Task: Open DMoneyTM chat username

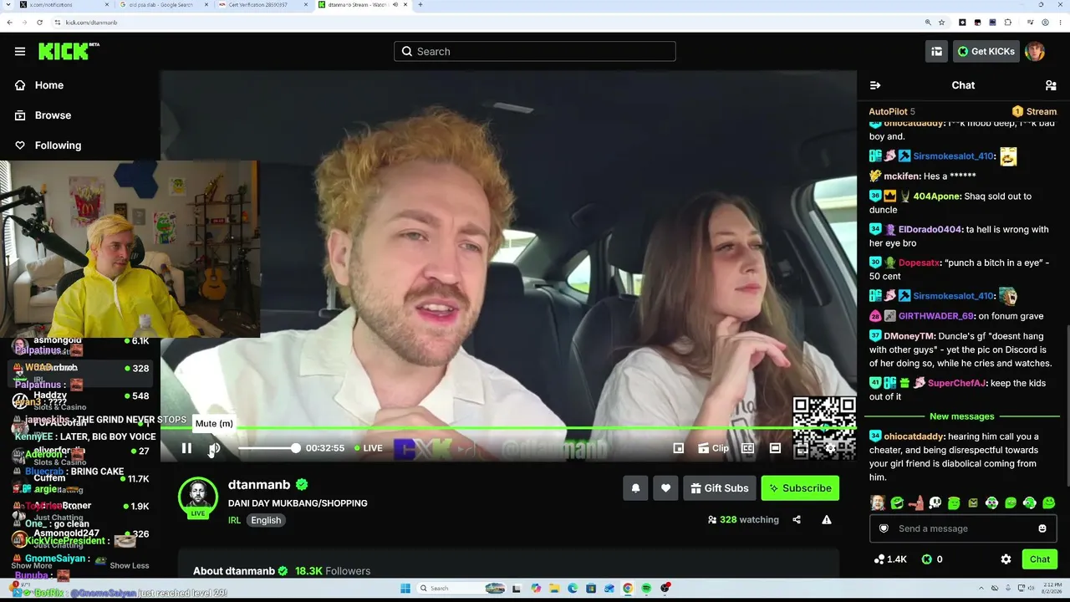Action: click(909, 336)
